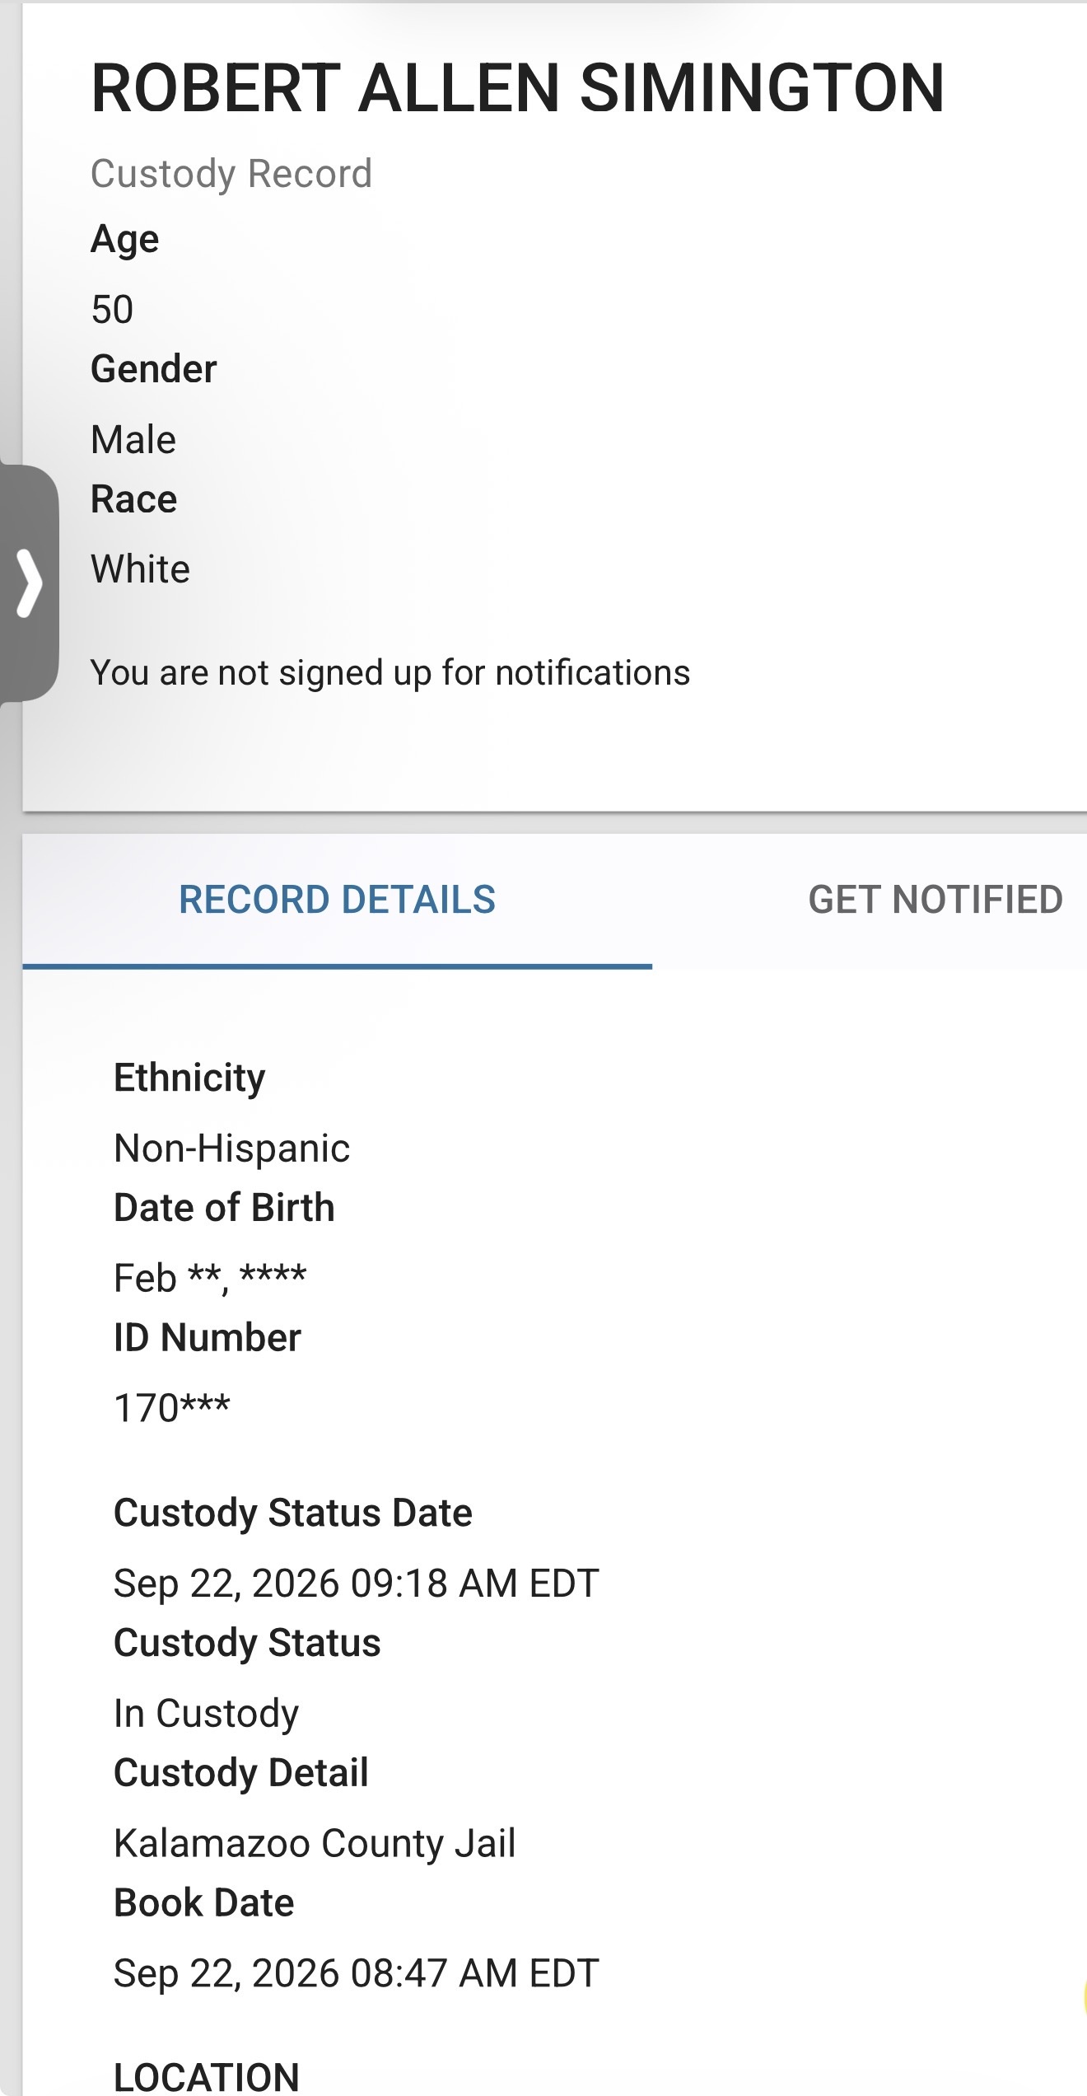The width and height of the screenshot is (1087, 2096).
Task: Click the not signed up for notifications message
Action: tap(390, 672)
